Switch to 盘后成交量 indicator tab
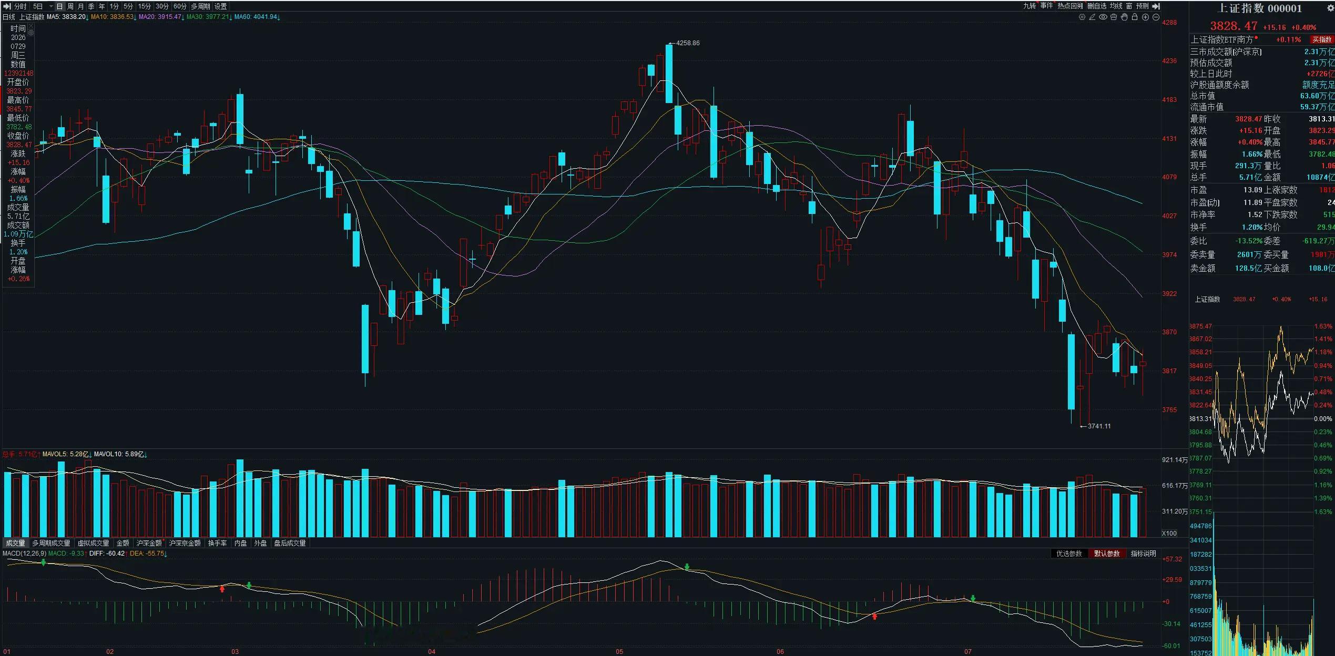 [x=290, y=543]
